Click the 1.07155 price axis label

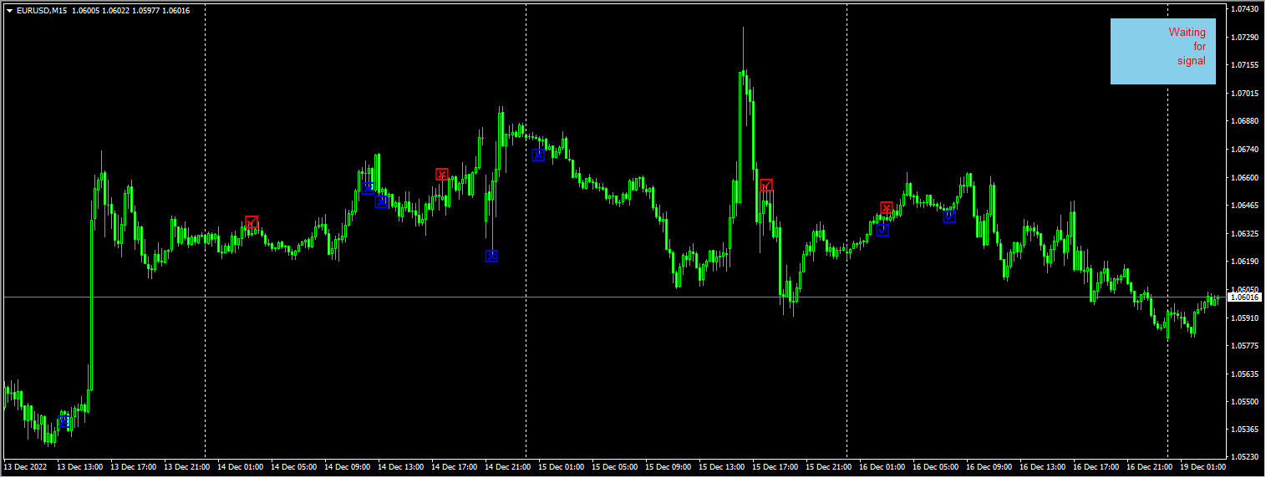[x=1245, y=64]
